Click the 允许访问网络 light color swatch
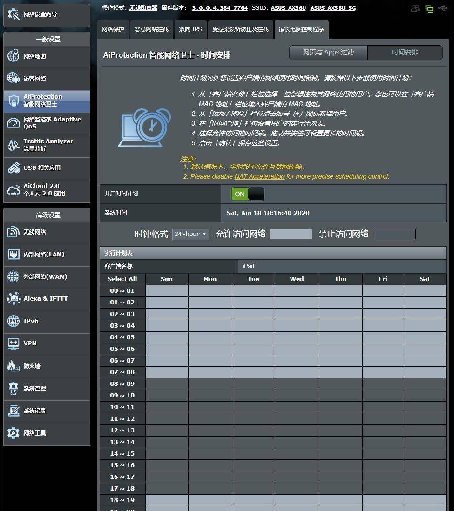Viewport: 454px width, 511px height. 291,234
